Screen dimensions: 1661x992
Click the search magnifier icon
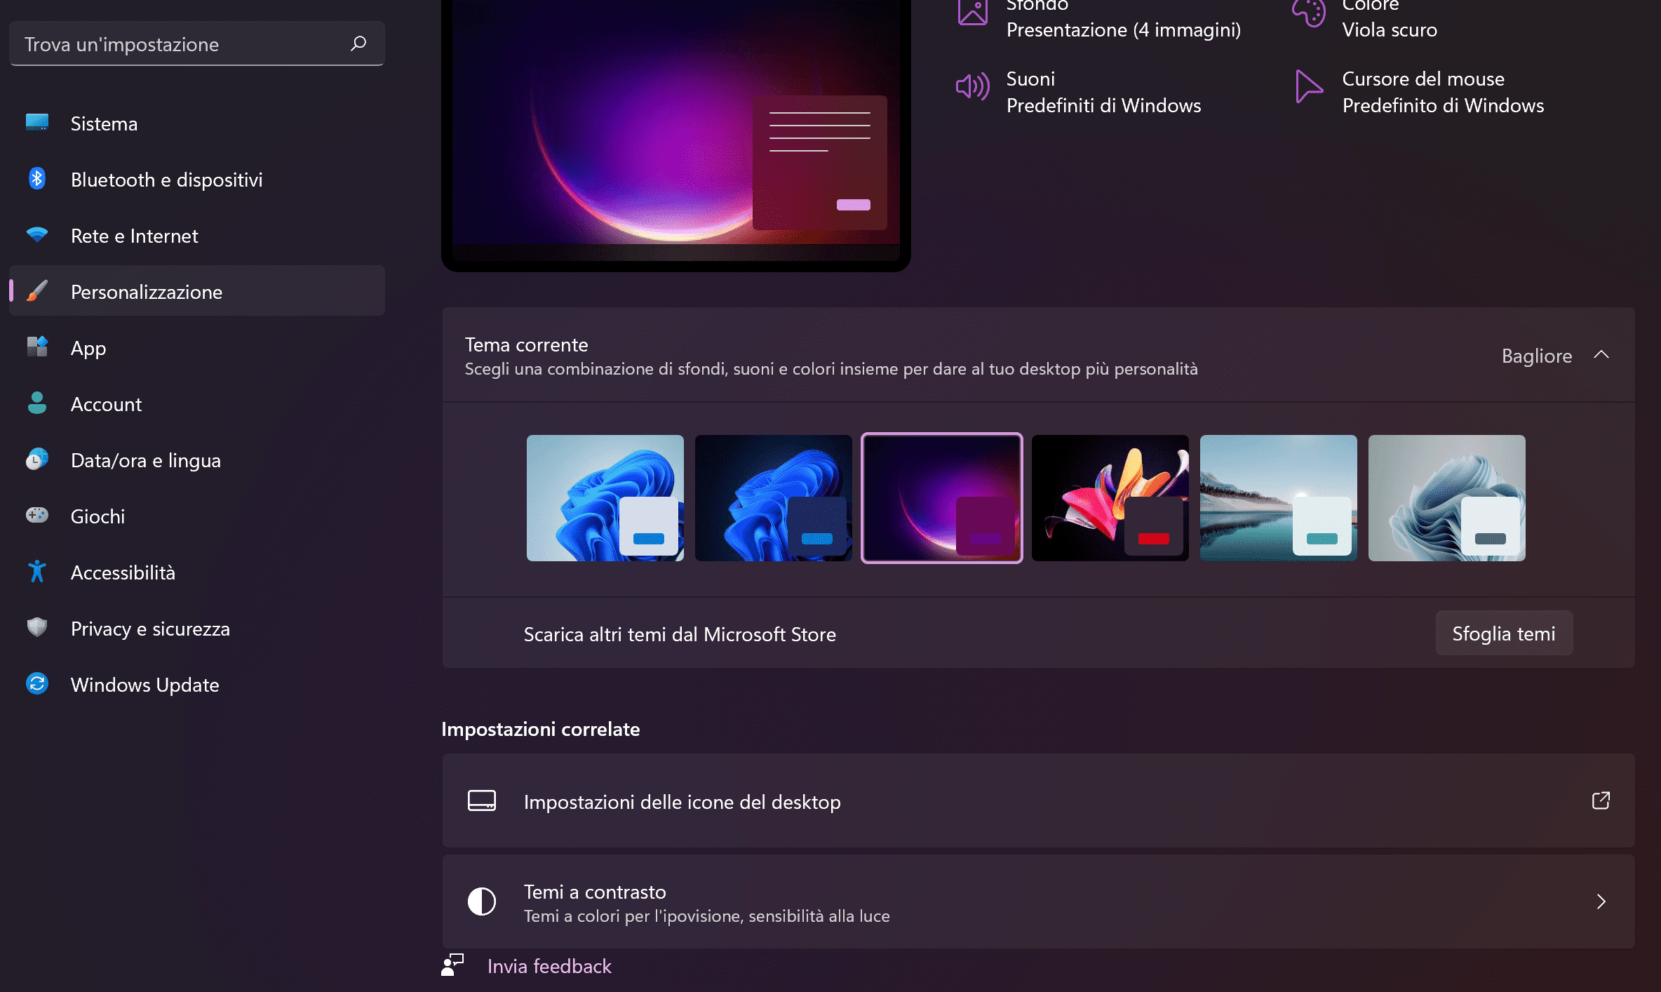358,43
